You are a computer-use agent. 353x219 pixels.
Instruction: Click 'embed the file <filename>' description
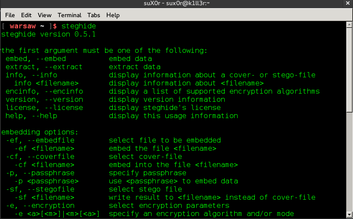pyautogui.click(x=163, y=149)
